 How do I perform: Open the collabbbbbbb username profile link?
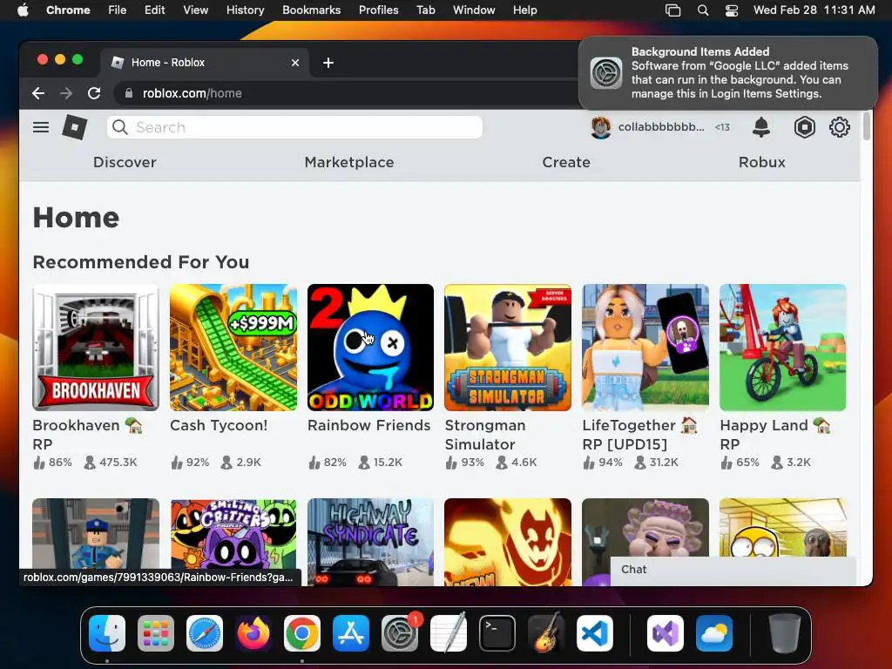point(661,127)
